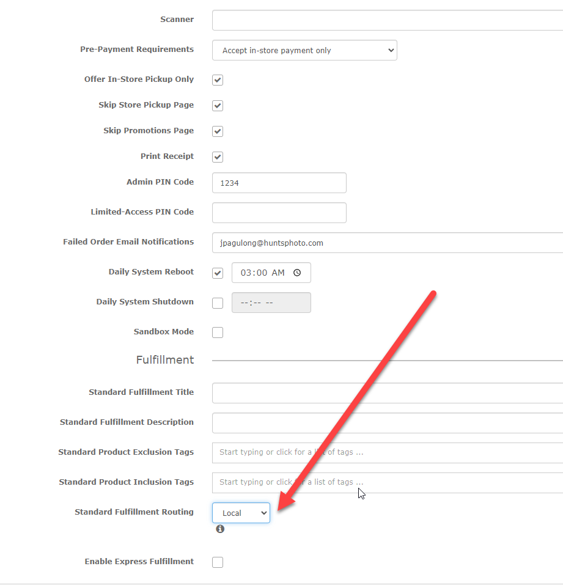This screenshot has height=588, width=563.
Task: Toggle the Skip Store Pickup Page checkbox
Action: (x=218, y=106)
